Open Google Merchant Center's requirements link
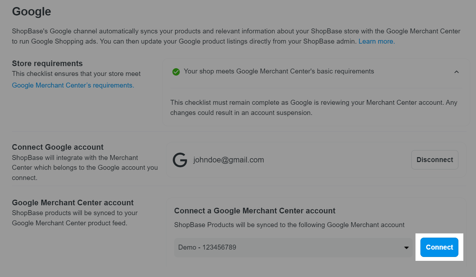The width and height of the screenshot is (476, 277). (x=73, y=85)
